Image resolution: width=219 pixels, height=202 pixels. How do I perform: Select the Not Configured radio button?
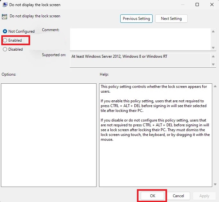pyautogui.click(x=5, y=31)
